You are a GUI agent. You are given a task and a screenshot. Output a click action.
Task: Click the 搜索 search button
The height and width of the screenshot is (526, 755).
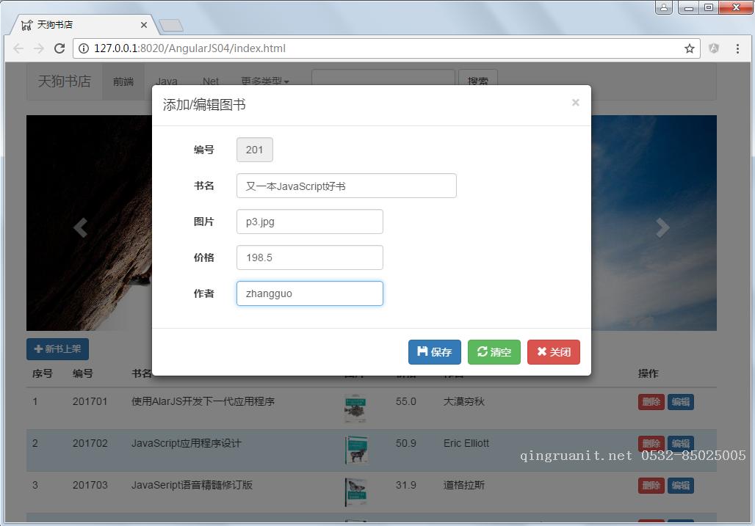[478, 78]
